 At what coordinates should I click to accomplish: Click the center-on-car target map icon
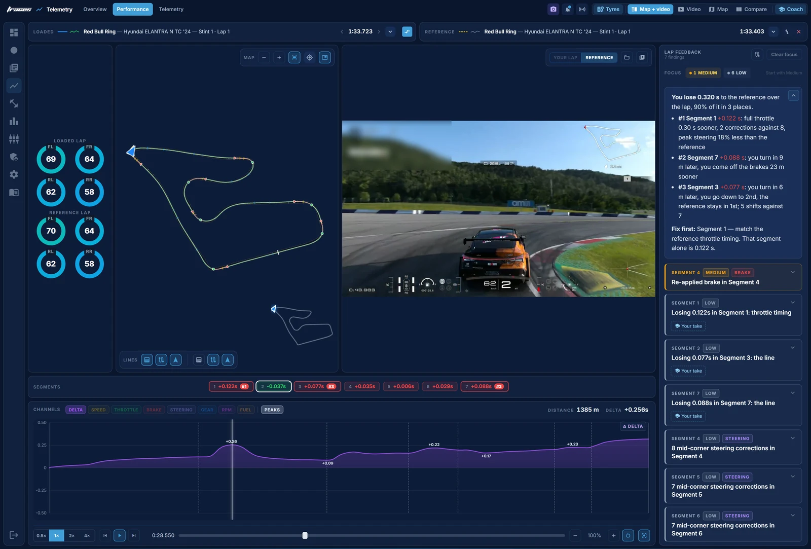tap(310, 57)
